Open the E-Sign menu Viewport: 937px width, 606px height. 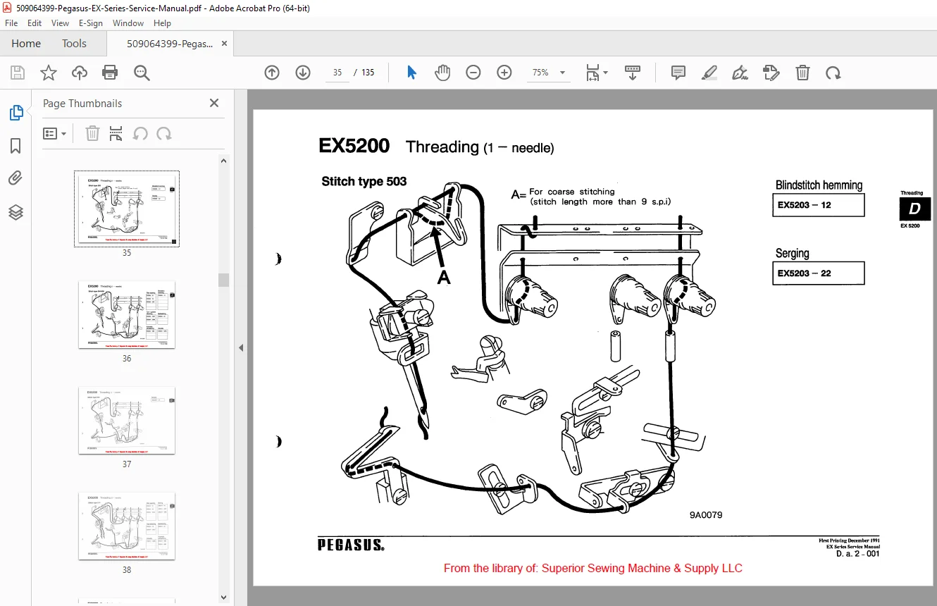click(91, 23)
